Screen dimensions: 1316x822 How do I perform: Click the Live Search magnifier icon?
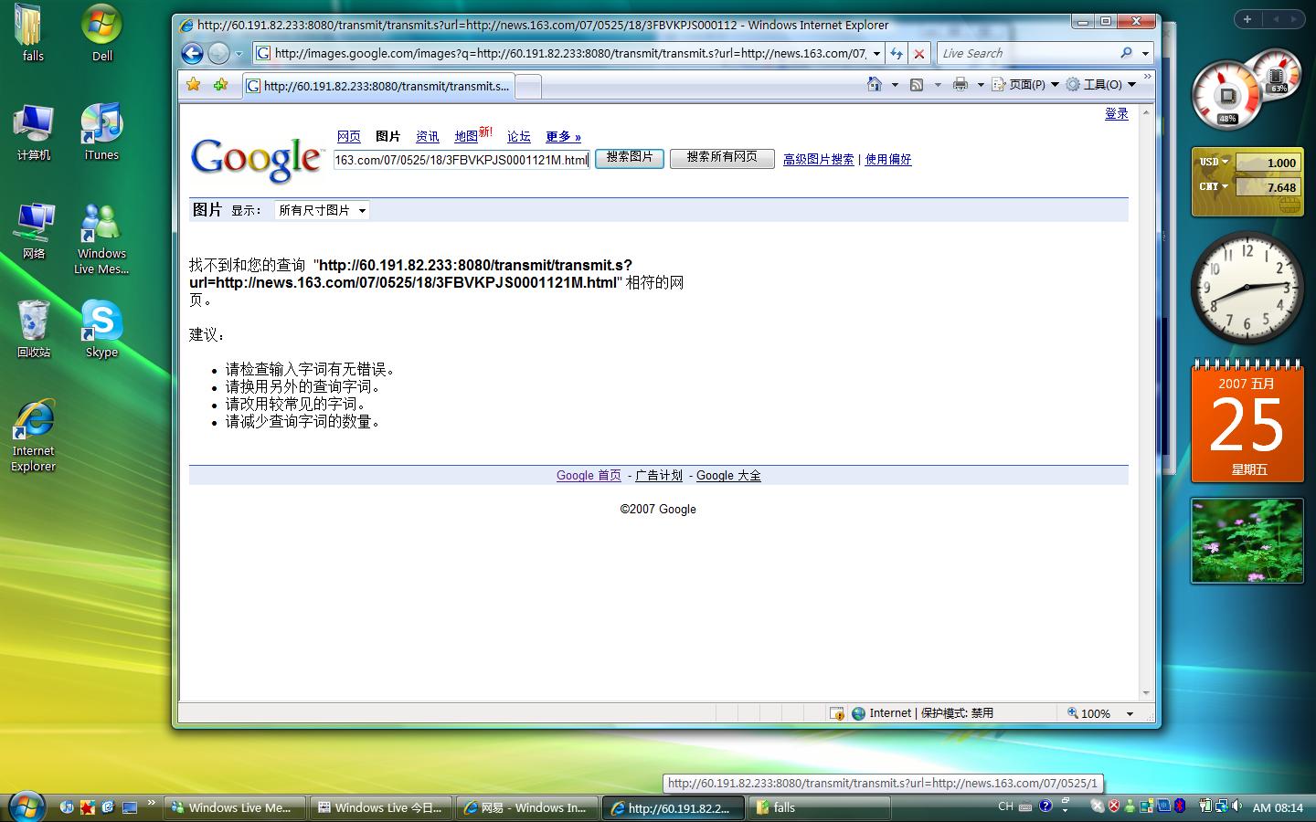(1126, 53)
